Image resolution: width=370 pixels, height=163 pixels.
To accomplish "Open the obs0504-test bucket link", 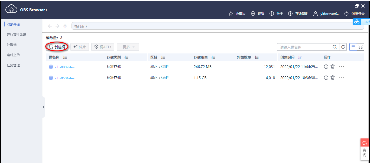I will coord(66,78).
